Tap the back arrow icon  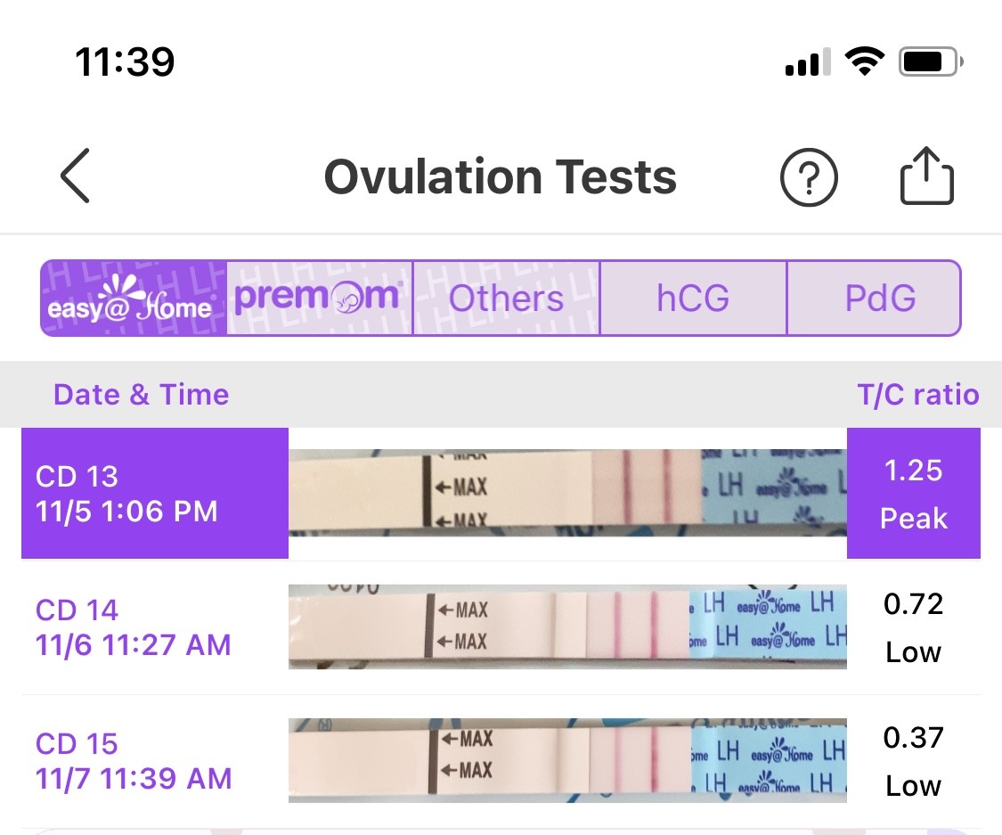point(76,176)
